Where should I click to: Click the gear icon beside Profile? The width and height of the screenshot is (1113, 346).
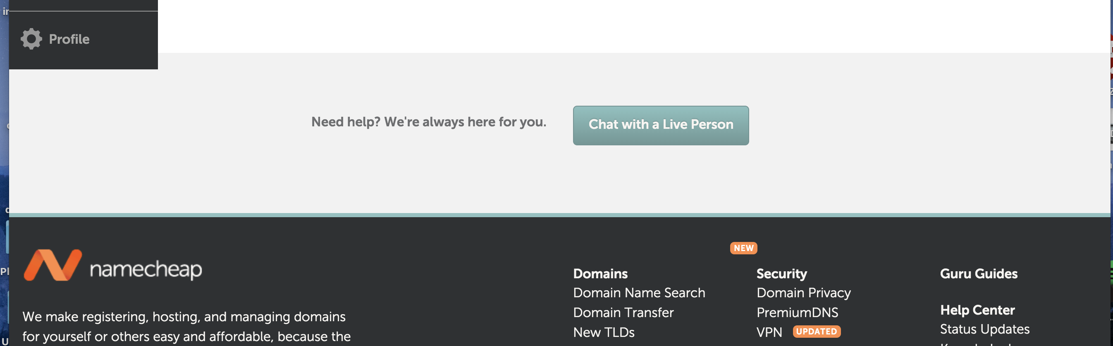[x=31, y=39]
